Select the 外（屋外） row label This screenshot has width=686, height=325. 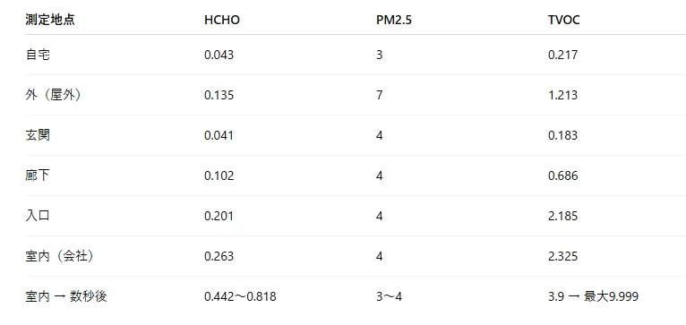[53, 95]
